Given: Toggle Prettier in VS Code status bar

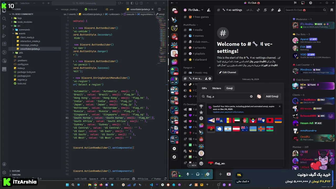Looking at the screenshot, I should [x=156, y=179].
